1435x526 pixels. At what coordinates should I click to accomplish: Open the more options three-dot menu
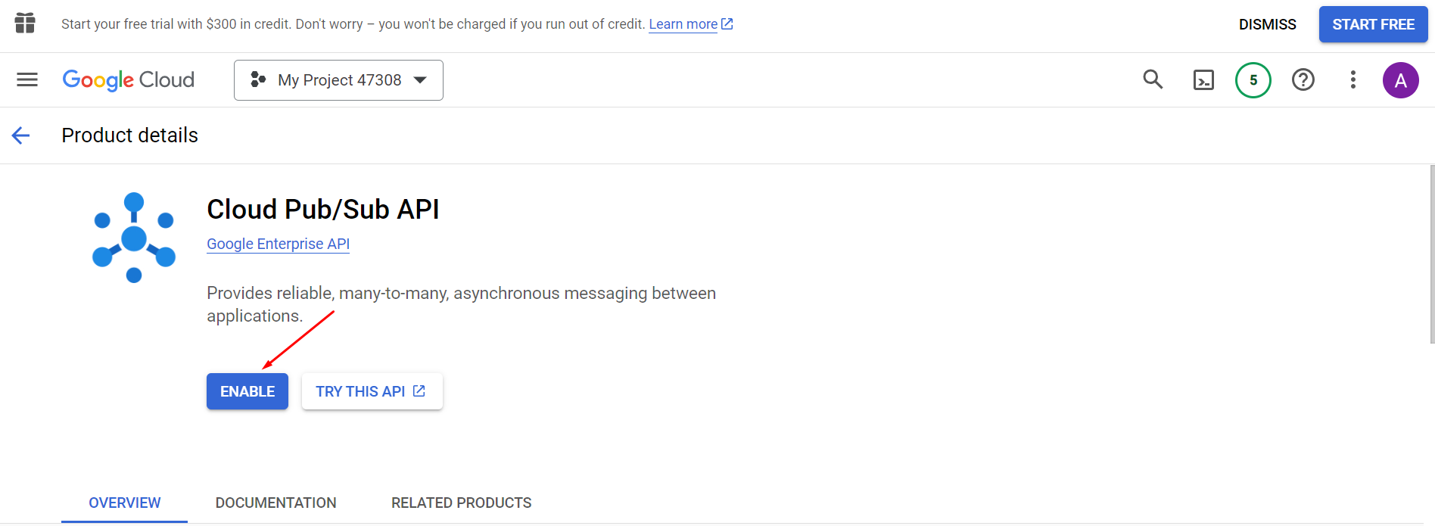pos(1353,79)
